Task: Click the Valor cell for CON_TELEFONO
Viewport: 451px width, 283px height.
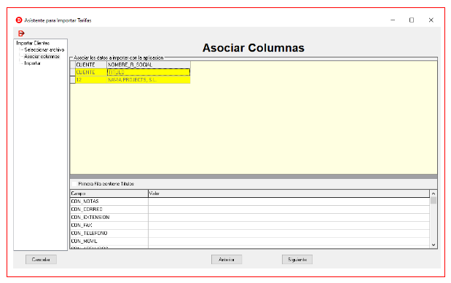Action: click(x=289, y=233)
